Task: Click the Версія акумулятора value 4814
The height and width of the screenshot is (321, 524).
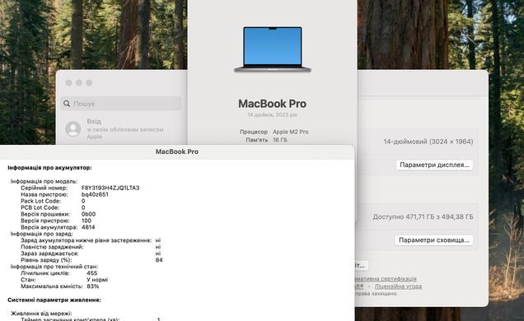Action: click(x=88, y=227)
